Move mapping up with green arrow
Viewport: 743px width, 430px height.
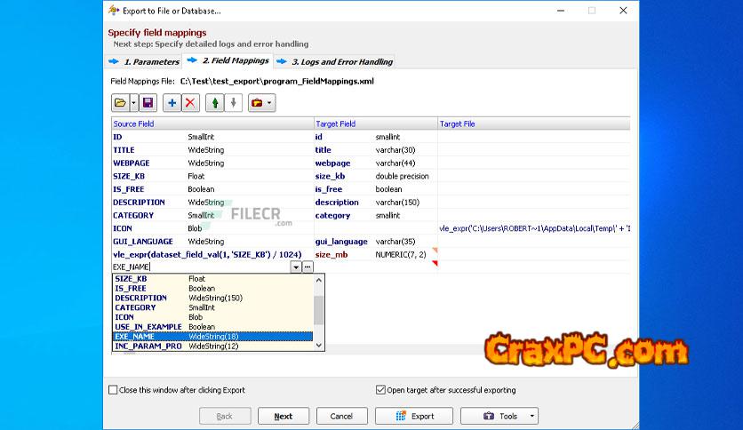coord(215,103)
